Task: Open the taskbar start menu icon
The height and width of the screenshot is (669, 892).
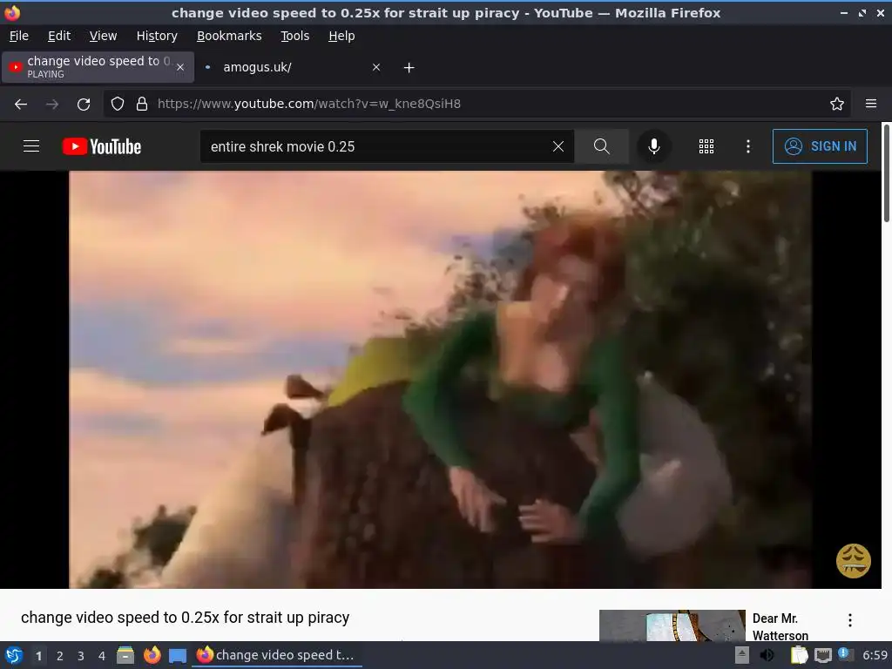Action: (x=14, y=655)
